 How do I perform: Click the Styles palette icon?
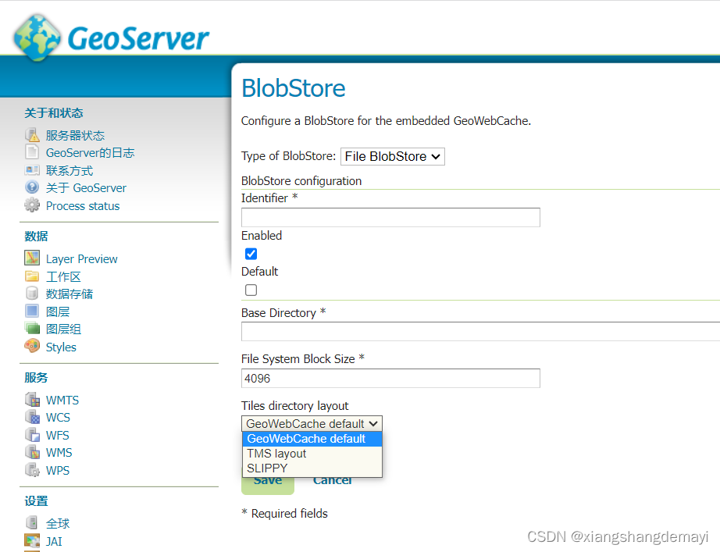[32, 346]
